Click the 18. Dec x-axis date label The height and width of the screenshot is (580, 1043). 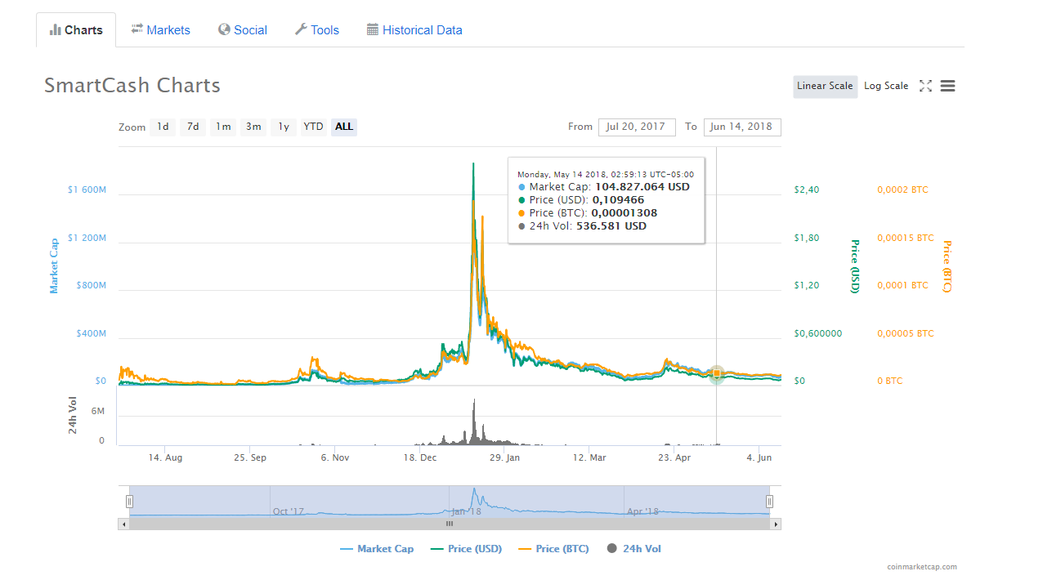coord(420,457)
